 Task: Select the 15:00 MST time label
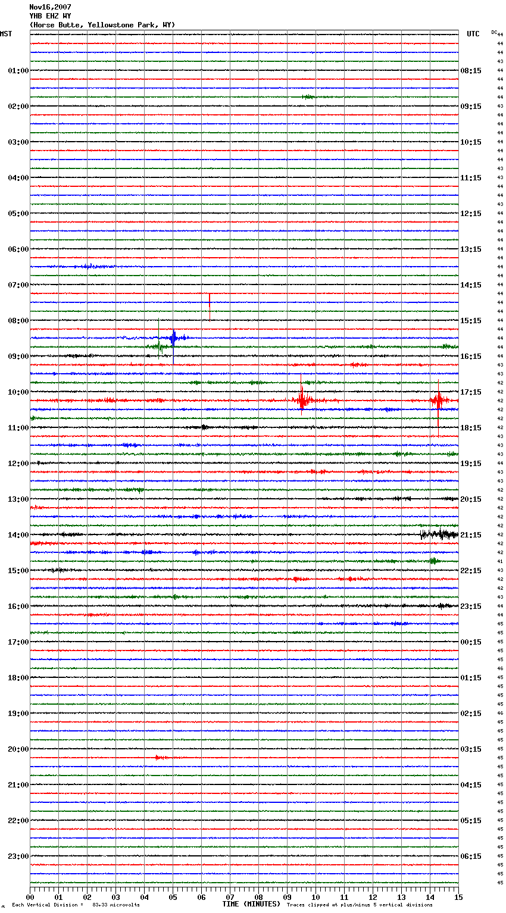click(18, 571)
